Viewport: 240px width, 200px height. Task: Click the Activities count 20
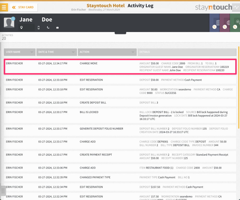click(x=4, y=39)
